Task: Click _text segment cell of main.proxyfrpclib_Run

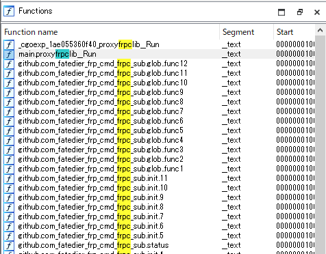Action: 231,54
